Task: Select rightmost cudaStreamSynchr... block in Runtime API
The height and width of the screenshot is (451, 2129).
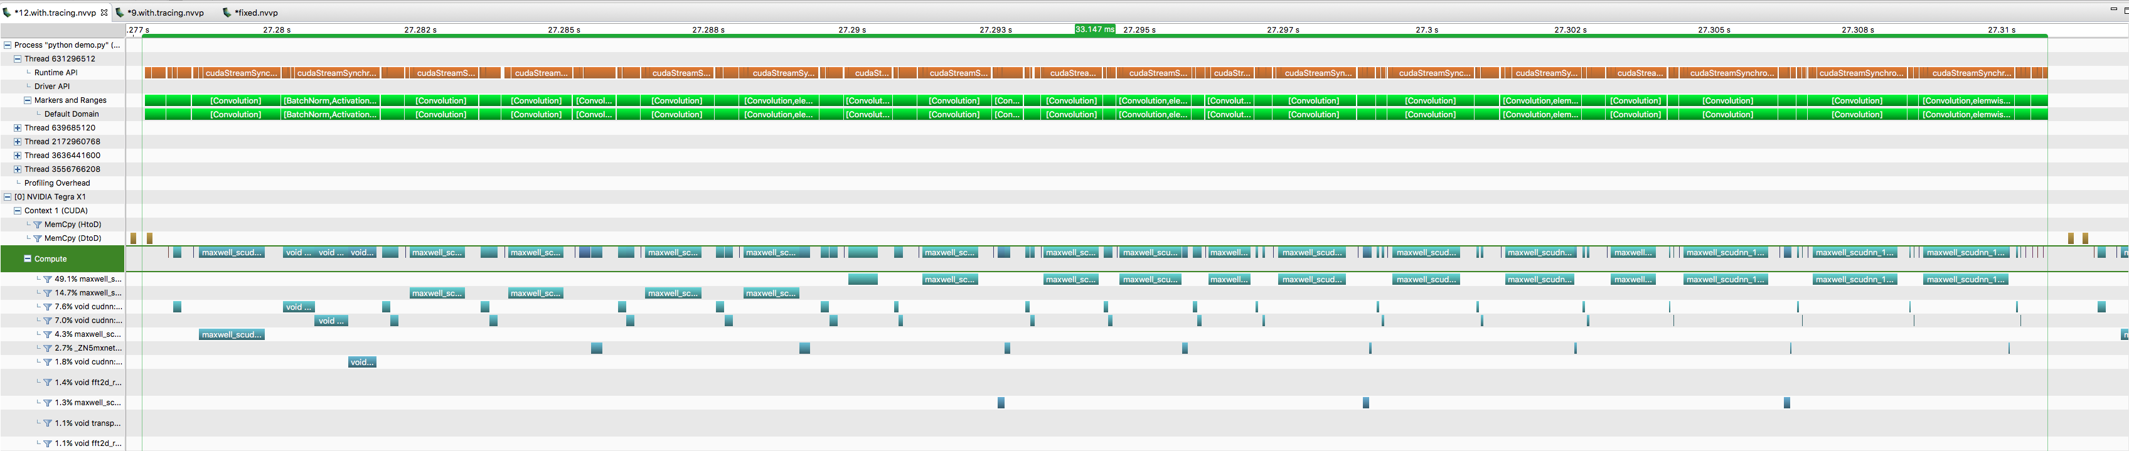Action: (x=1971, y=73)
